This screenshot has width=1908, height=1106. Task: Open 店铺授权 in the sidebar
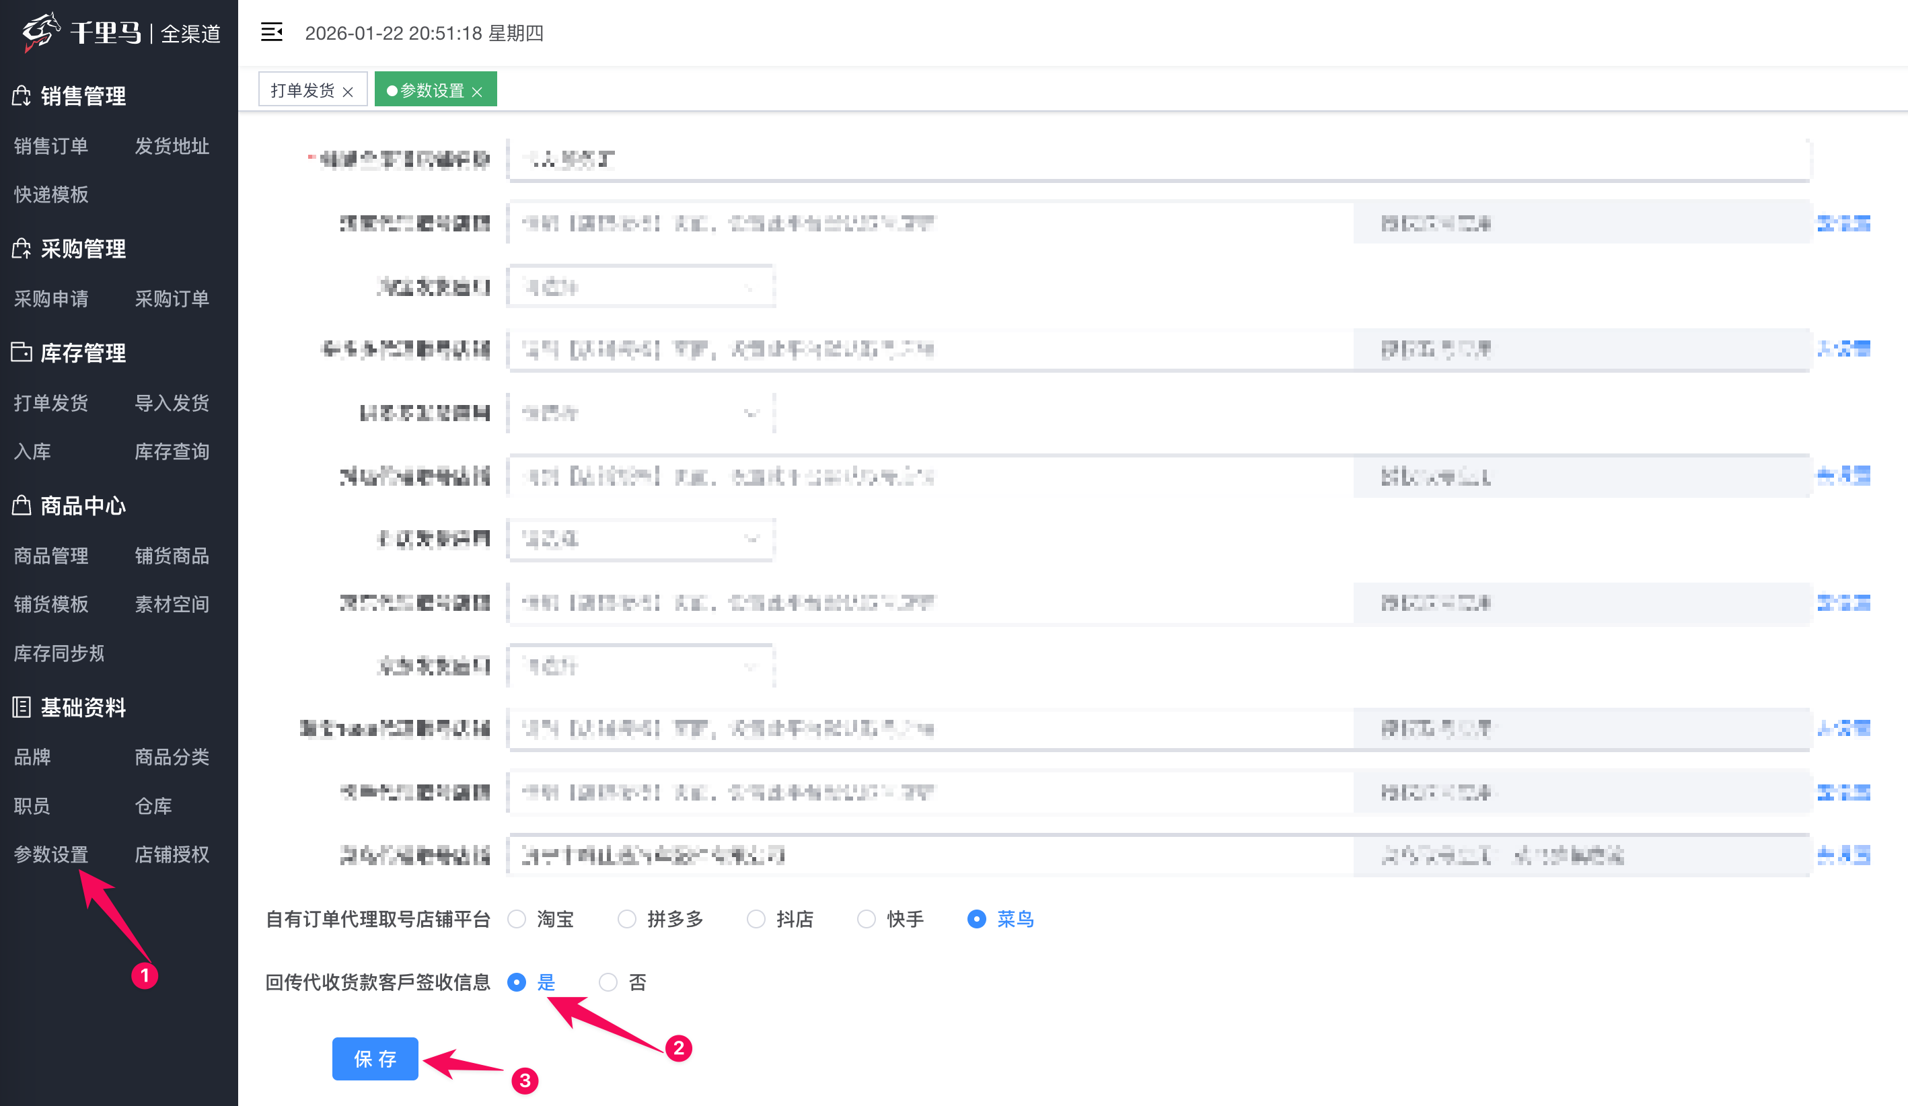[x=172, y=854]
